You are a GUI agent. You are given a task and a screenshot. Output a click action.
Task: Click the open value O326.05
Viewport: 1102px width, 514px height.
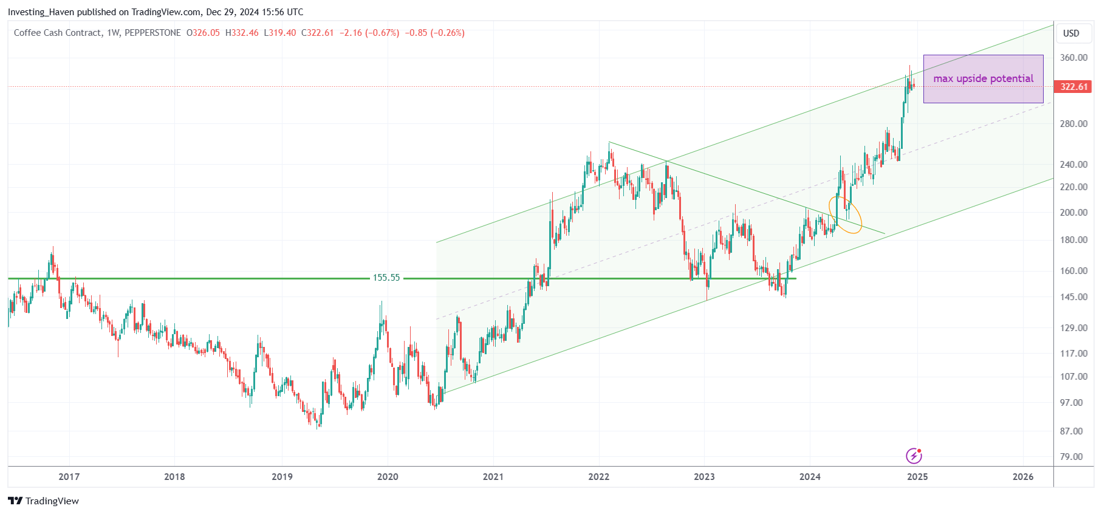(203, 33)
